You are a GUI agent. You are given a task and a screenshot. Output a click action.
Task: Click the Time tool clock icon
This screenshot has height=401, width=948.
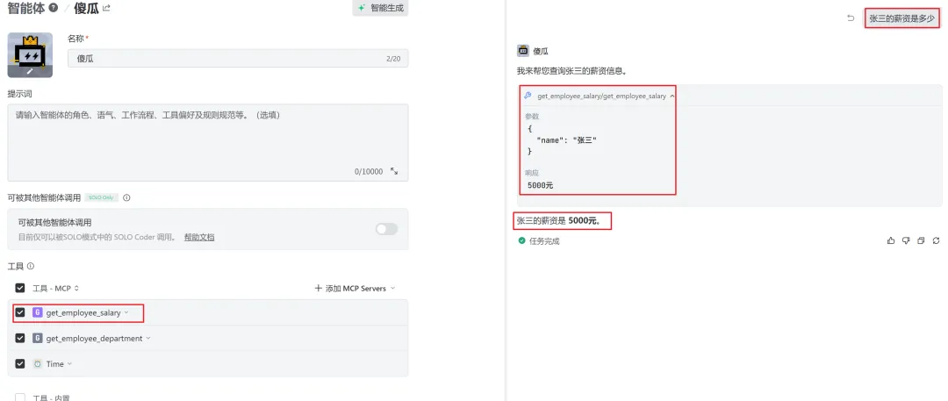[37, 363]
